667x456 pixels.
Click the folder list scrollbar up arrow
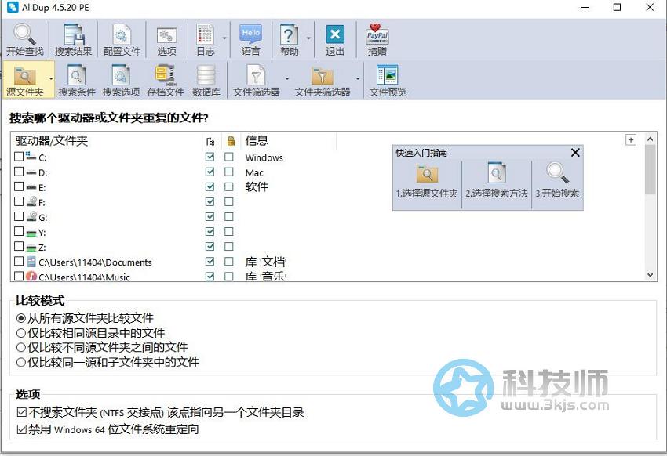pos(650,139)
